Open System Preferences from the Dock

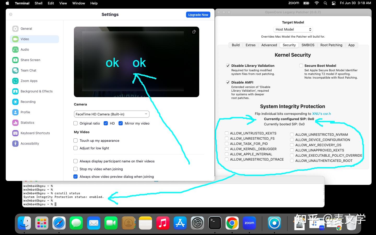(x=197, y=223)
